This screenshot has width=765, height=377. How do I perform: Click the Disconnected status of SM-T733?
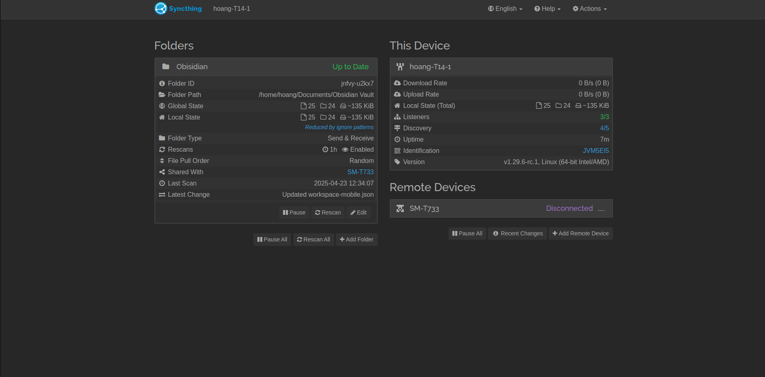point(570,208)
